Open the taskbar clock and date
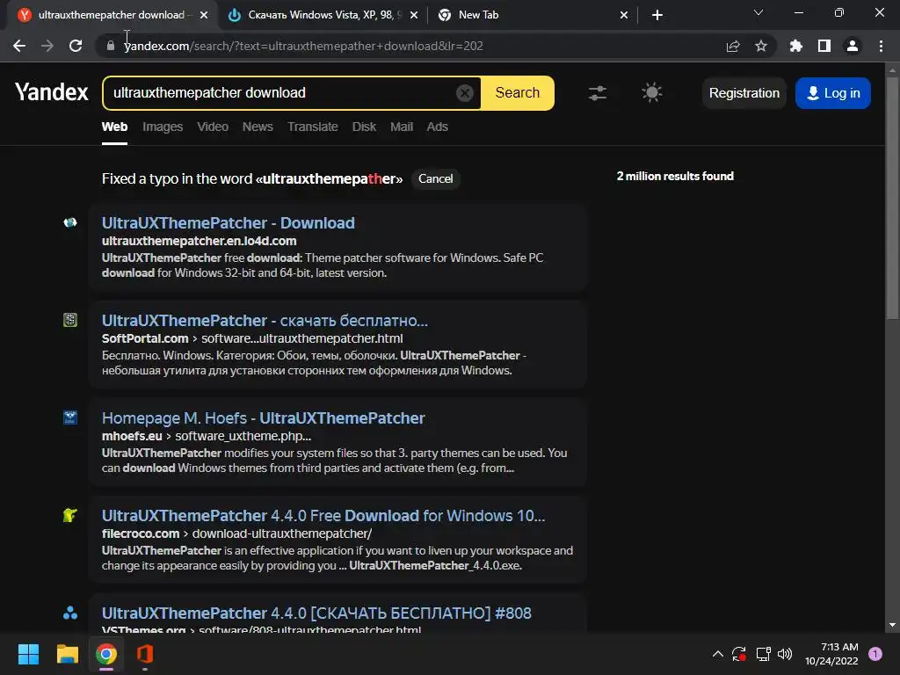The height and width of the screenshot is (675, 900). tap(831, 654)
